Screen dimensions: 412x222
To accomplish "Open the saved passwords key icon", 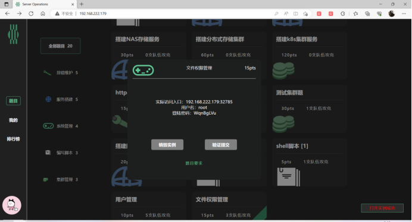I will click(276, 14).
